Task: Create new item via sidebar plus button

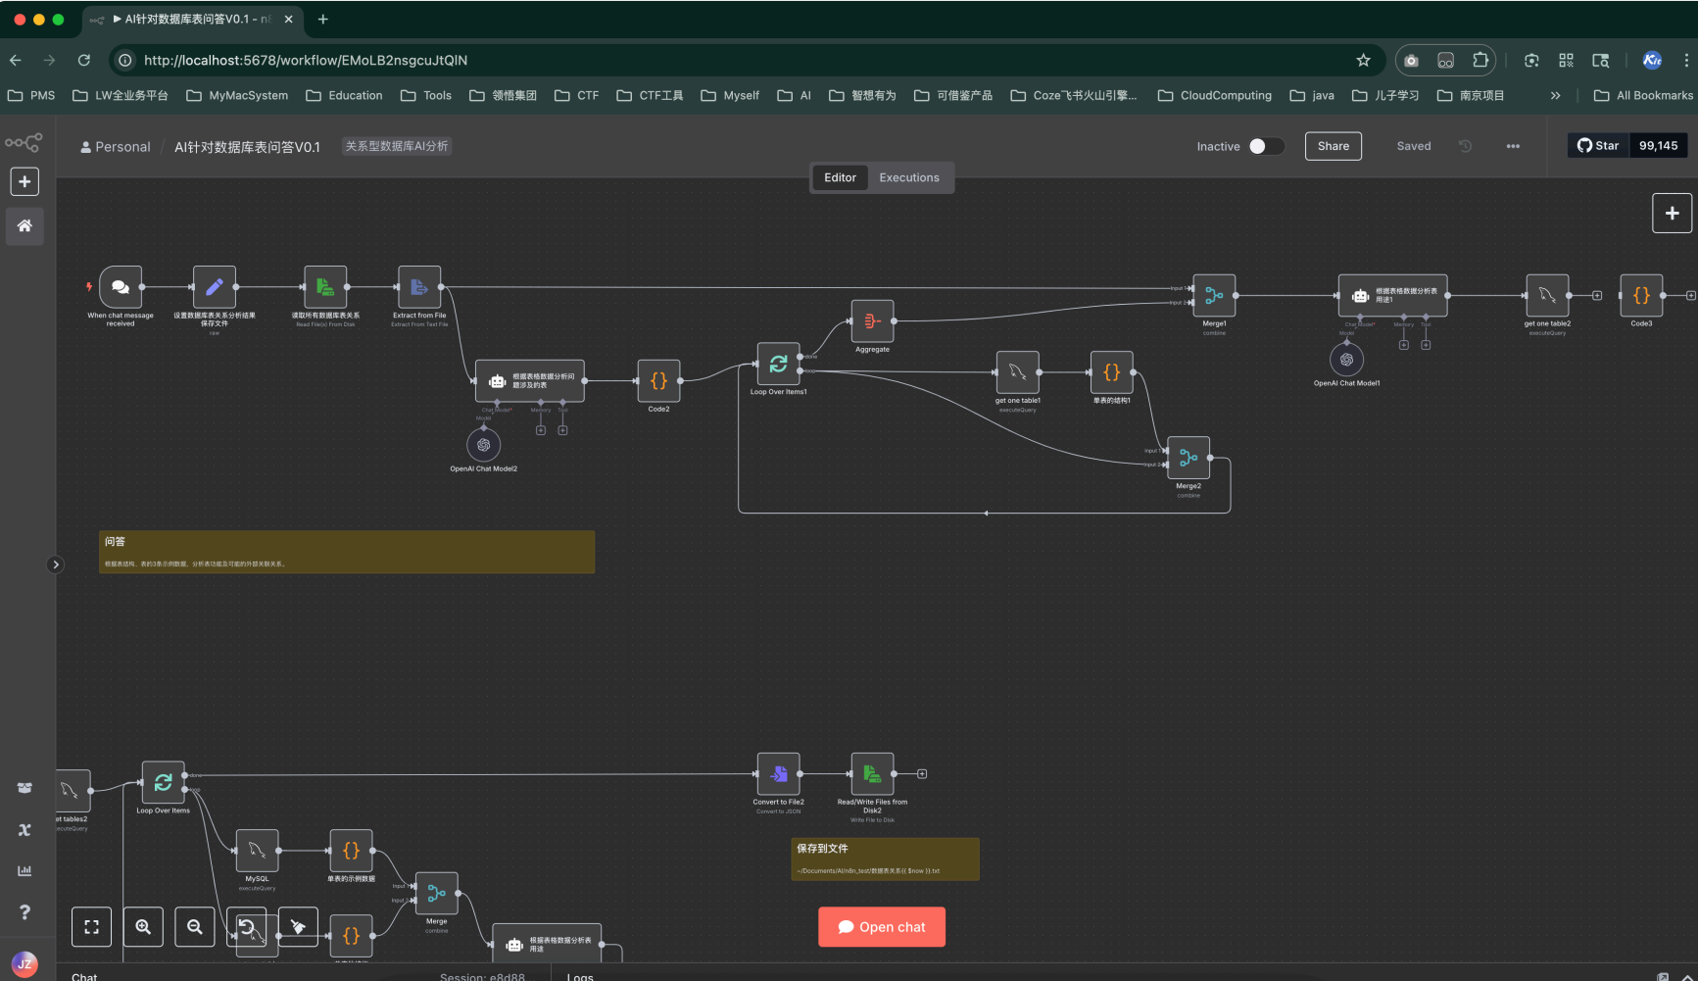Action: tap(24, 181)
